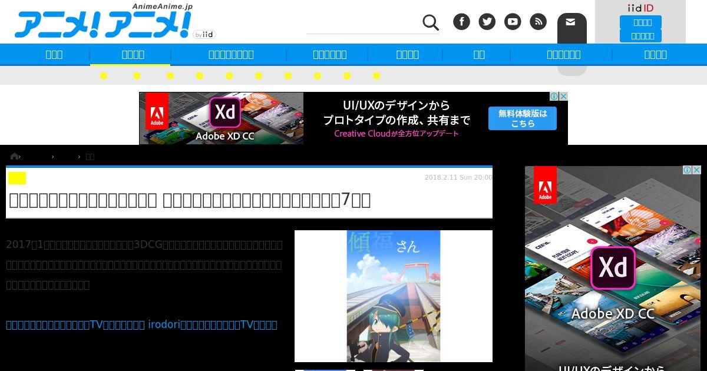Click the magnifying glass search icon
This screenshot has width=707, height=371.
point(431,23)
